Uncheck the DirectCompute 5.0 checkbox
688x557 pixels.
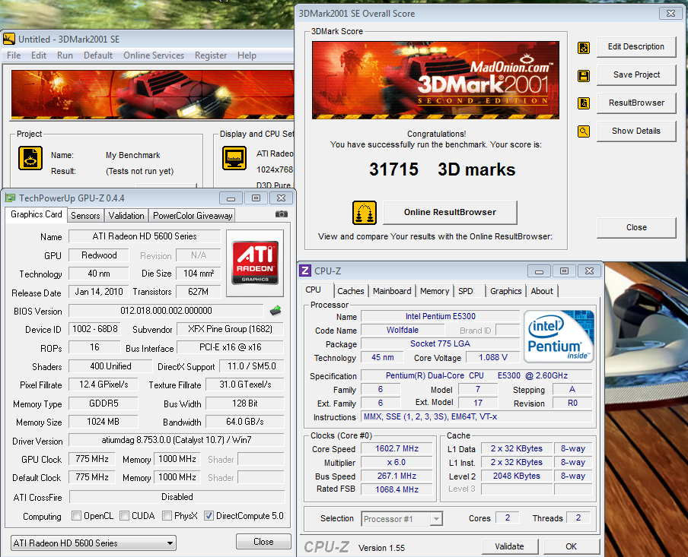[x=209, y=516]
